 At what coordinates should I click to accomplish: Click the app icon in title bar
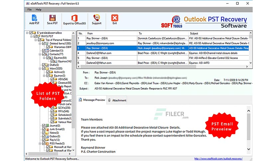pyautogui.click(x=28, y=3)
